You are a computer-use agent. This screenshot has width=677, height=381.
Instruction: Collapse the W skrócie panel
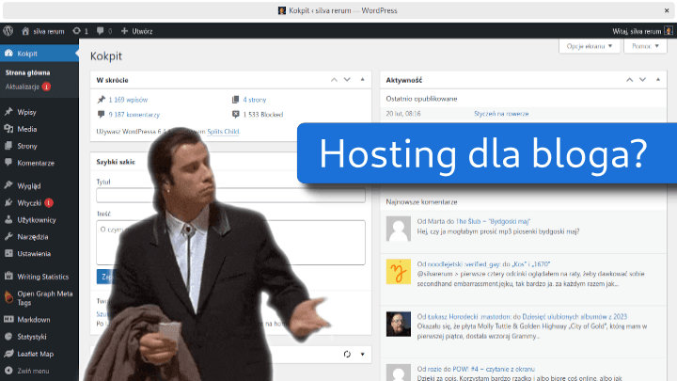click(363, 80)
